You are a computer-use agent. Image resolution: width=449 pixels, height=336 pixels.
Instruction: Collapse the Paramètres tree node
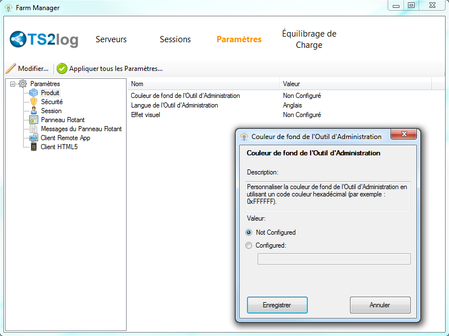pos(13,84)
